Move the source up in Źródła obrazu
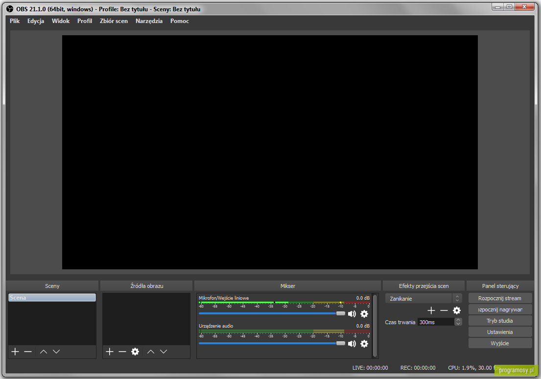This screenshot has width=541, height=379. [x=151, y=352]
